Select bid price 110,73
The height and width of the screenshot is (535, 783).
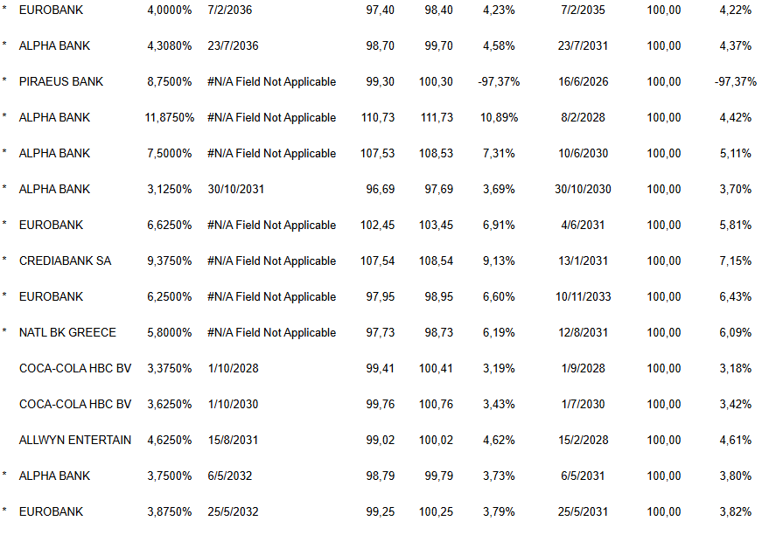(378, 117)
